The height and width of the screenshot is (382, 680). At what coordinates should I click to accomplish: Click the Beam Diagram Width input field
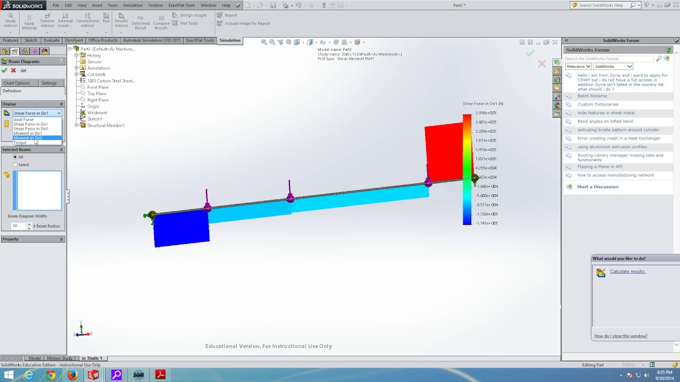pyautogui.click(x=18, y=226)
